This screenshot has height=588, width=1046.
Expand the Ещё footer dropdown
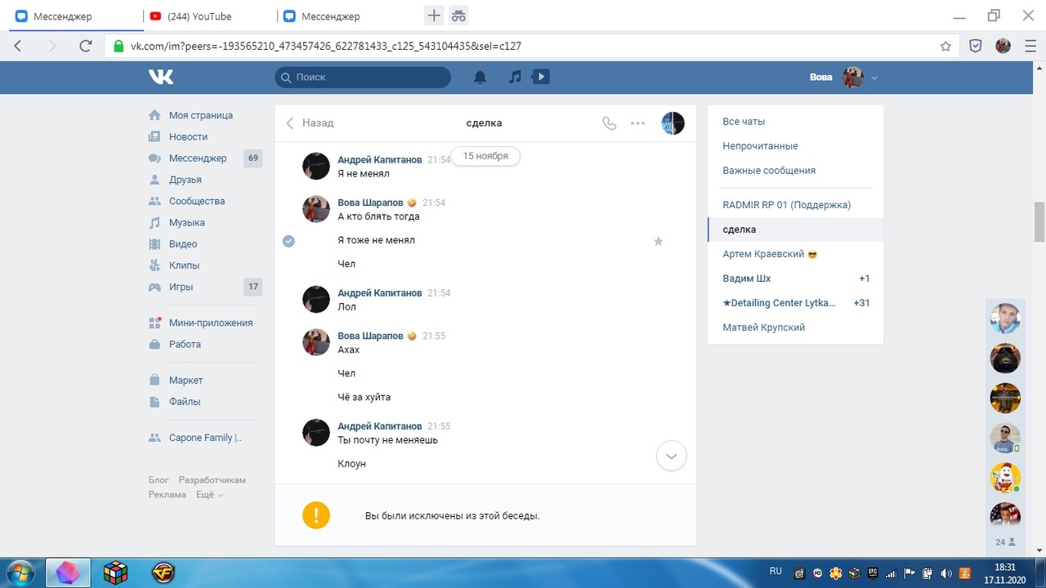pos(210,495)
